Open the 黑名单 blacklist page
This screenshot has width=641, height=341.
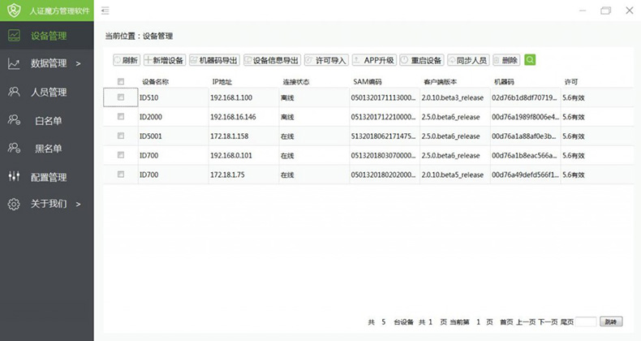click(x=48, y=148)
